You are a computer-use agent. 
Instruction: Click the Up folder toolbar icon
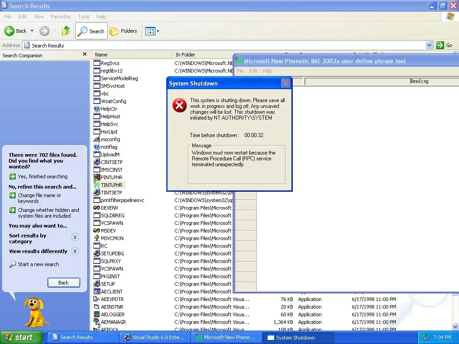pos(66,31)
